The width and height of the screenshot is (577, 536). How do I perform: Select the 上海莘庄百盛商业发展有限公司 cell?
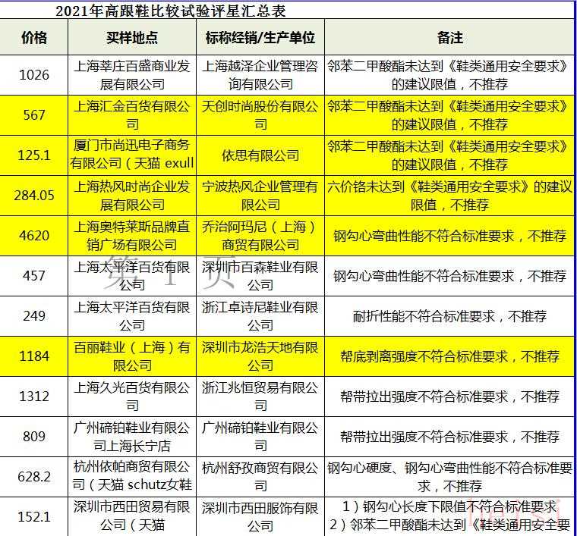[131, 74]
